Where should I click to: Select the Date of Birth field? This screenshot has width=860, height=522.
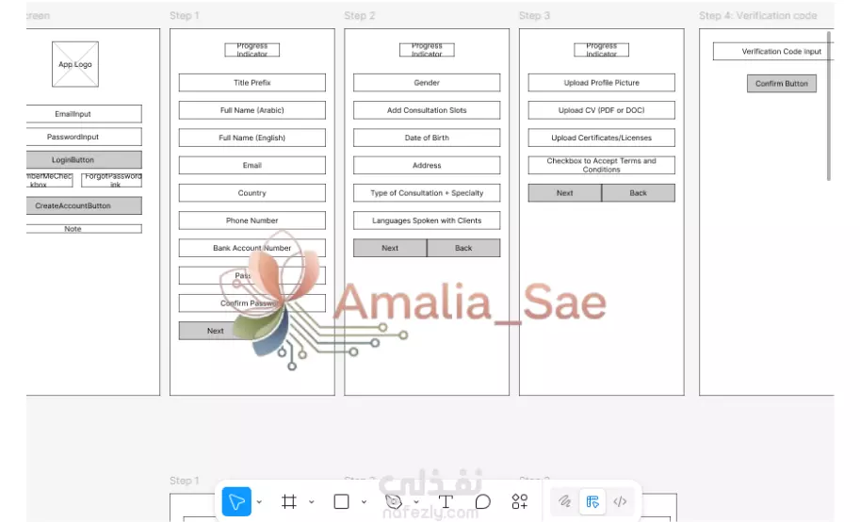[x=427, y=138]
